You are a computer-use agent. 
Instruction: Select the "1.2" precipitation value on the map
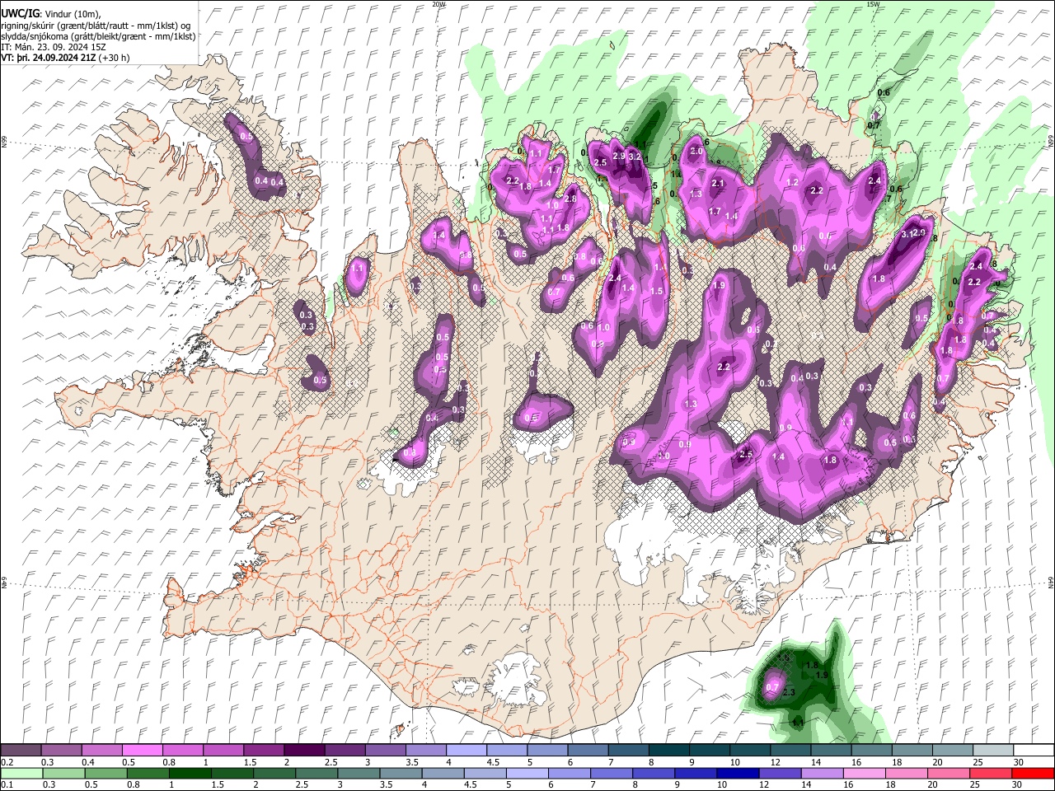(793, 183)
